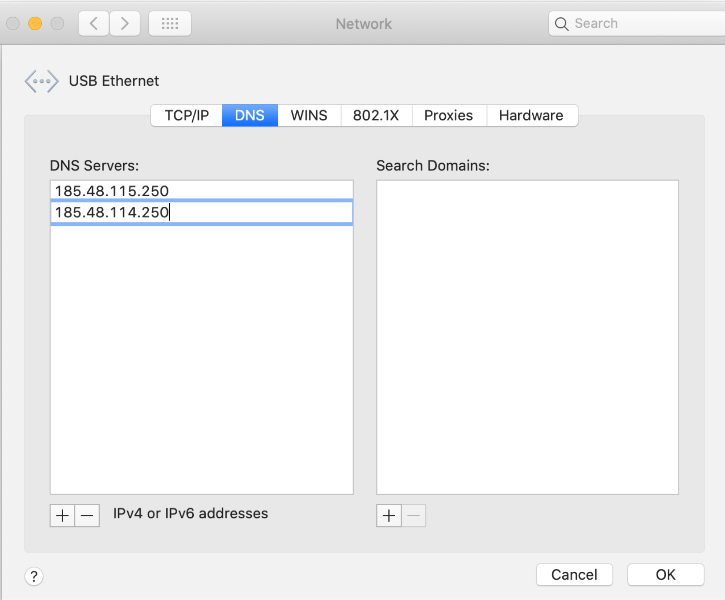Switch to the 802.1X tab

(376, 115)
